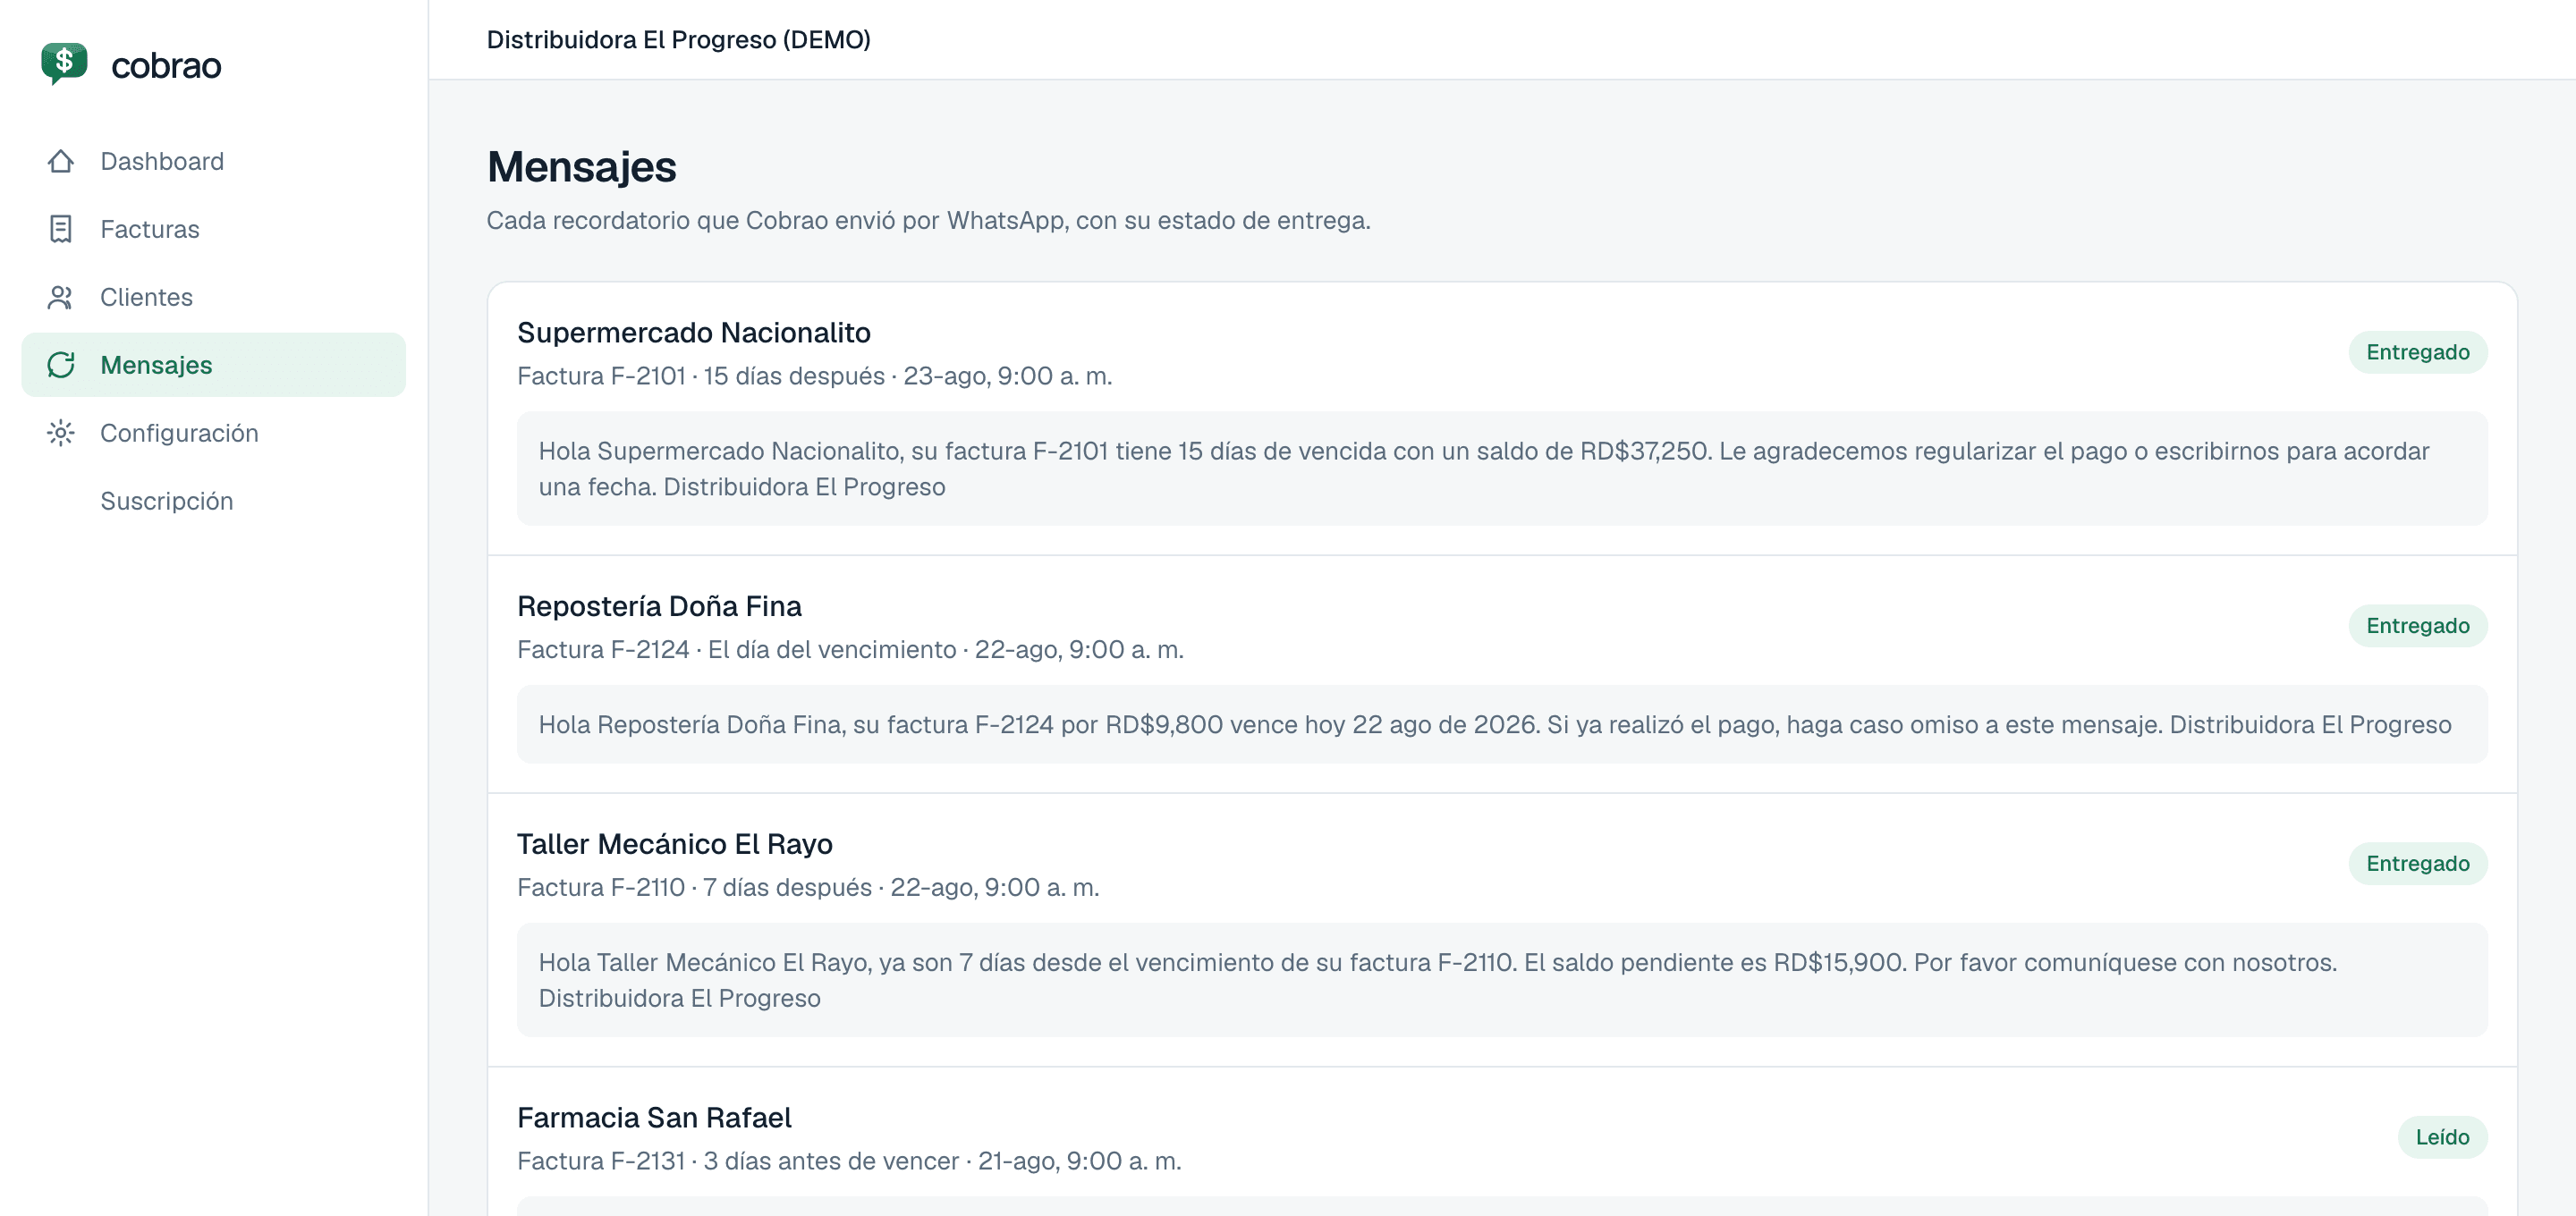
Task: Click Distribuidora El Progreso (DEMO) header title
Action: point(678,40)
